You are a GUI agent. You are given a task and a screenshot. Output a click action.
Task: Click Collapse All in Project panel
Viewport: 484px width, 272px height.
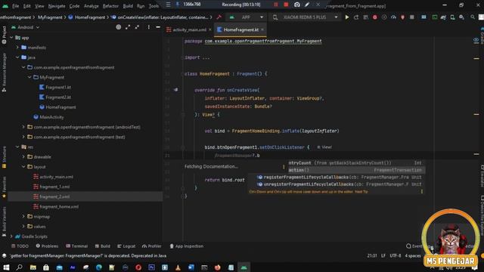click(x=137, y=27)
